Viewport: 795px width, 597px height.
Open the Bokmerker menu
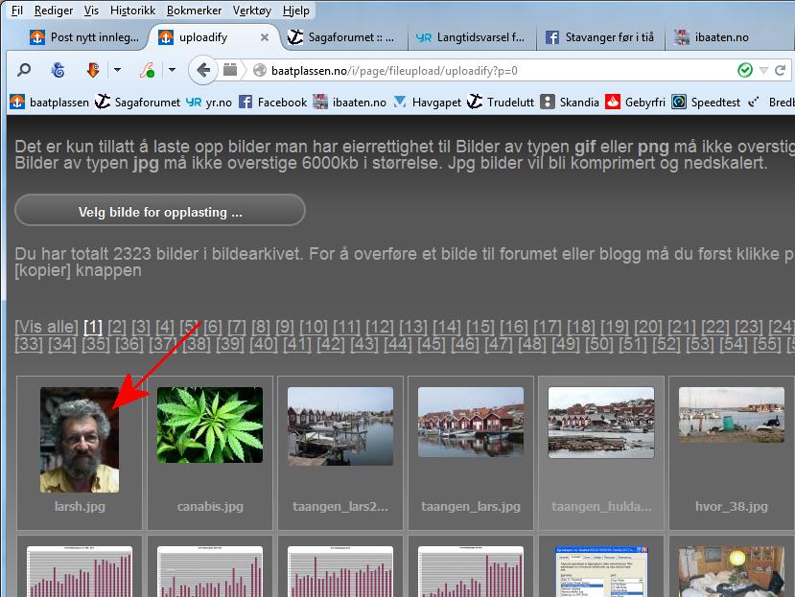194,11
